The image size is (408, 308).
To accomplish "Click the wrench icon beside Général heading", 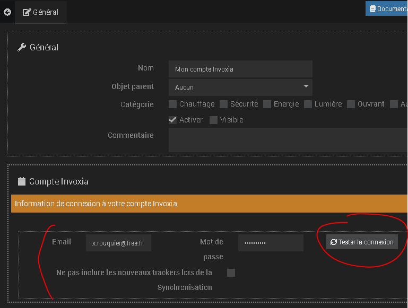I will [22, 47].
